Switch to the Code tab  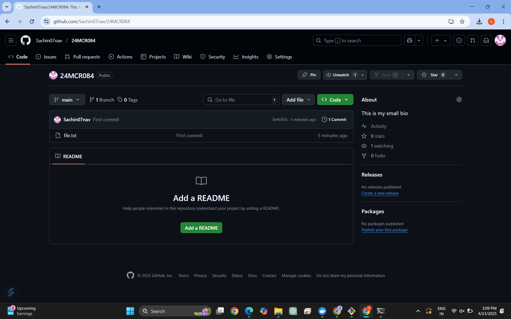tap(18, 57)
